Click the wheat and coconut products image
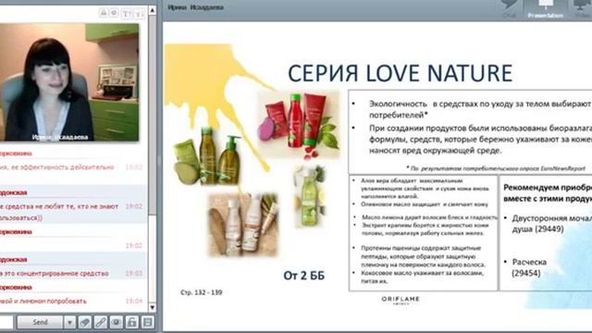The height and width of the screenshot is (333, 592). click(243, 225)
